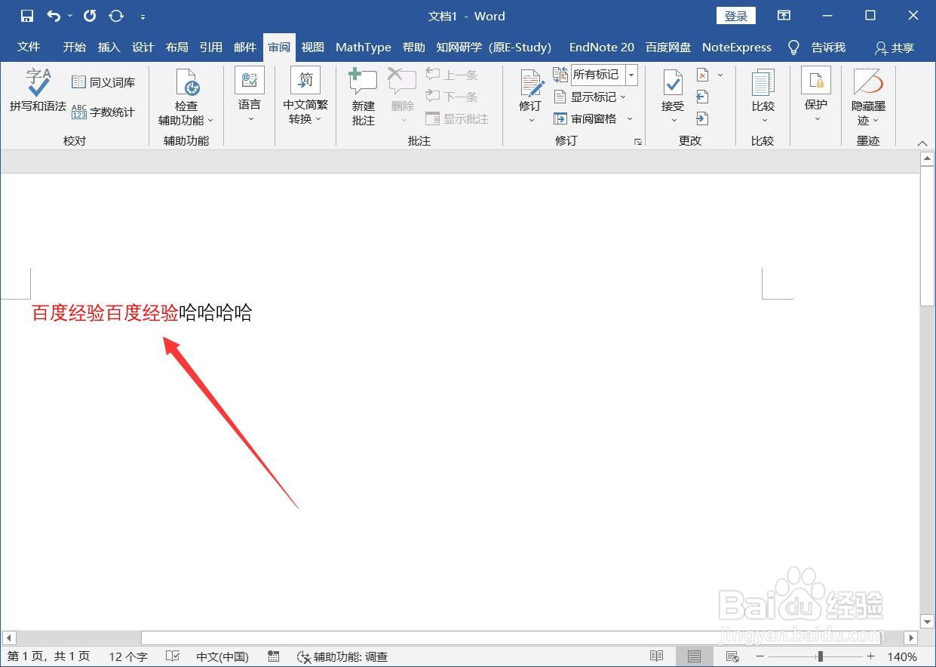Viewport: 936px width, 667px height.
Task: Switch to the 开始 ribbon tab
Action: coord(74,47)
